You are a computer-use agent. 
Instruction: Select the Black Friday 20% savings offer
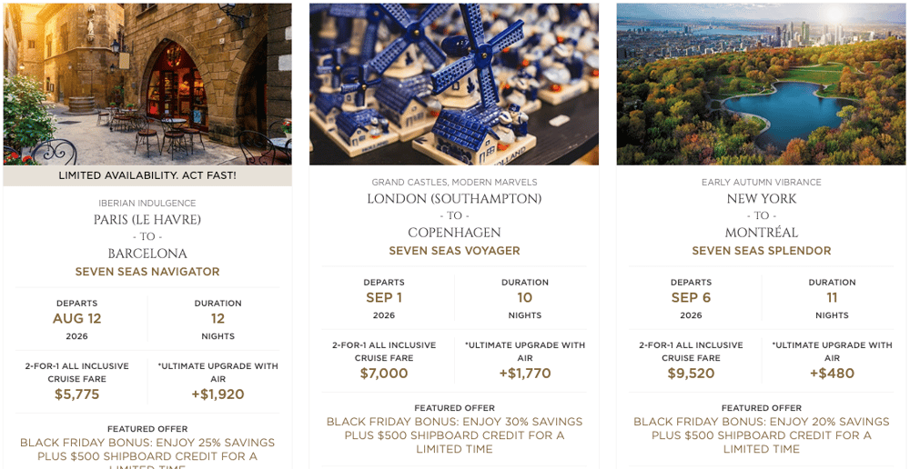click(761, 435)
